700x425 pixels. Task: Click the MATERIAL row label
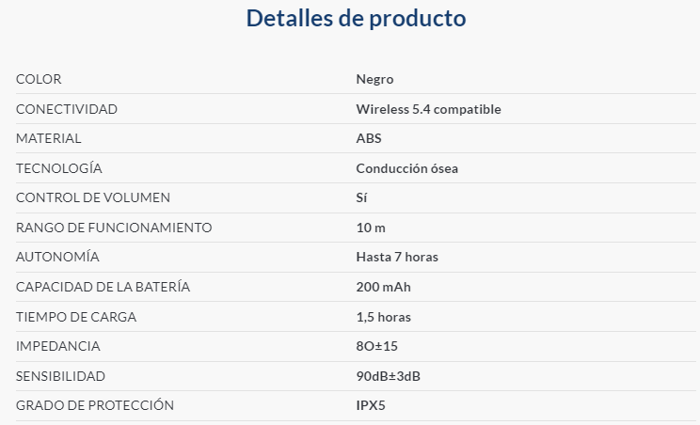(49, 138)
